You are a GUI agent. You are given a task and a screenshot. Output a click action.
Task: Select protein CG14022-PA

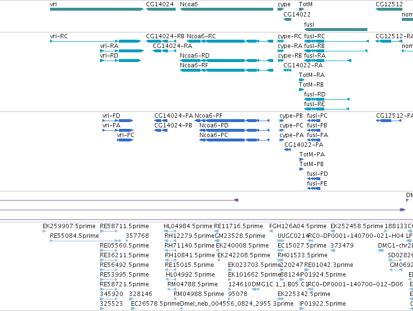click(288, 150)
